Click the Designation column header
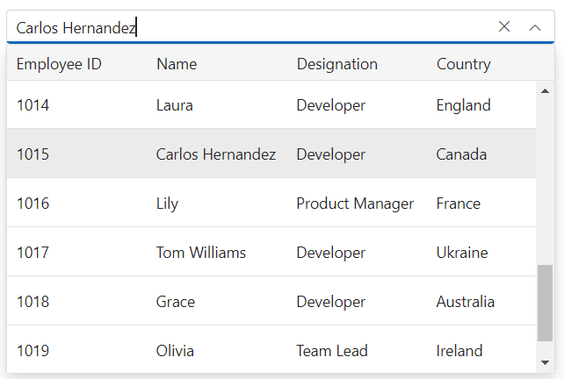This screenshot has width=564, height=379. point(337,64)
